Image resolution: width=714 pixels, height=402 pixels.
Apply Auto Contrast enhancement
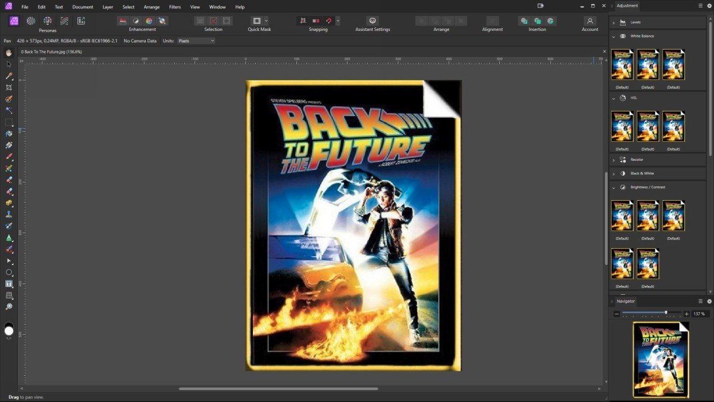tap(136, 20)
